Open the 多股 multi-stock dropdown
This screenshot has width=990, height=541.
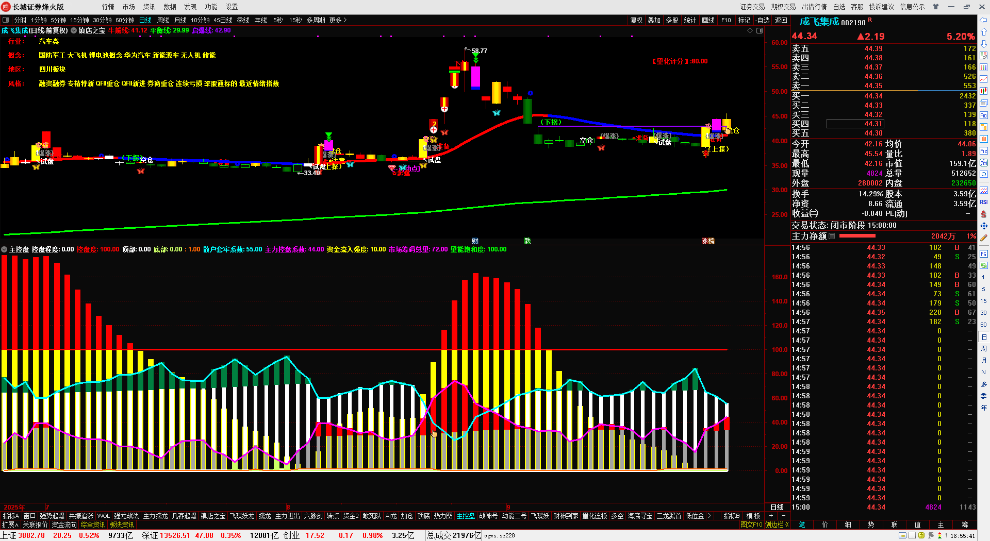[672, 20]
